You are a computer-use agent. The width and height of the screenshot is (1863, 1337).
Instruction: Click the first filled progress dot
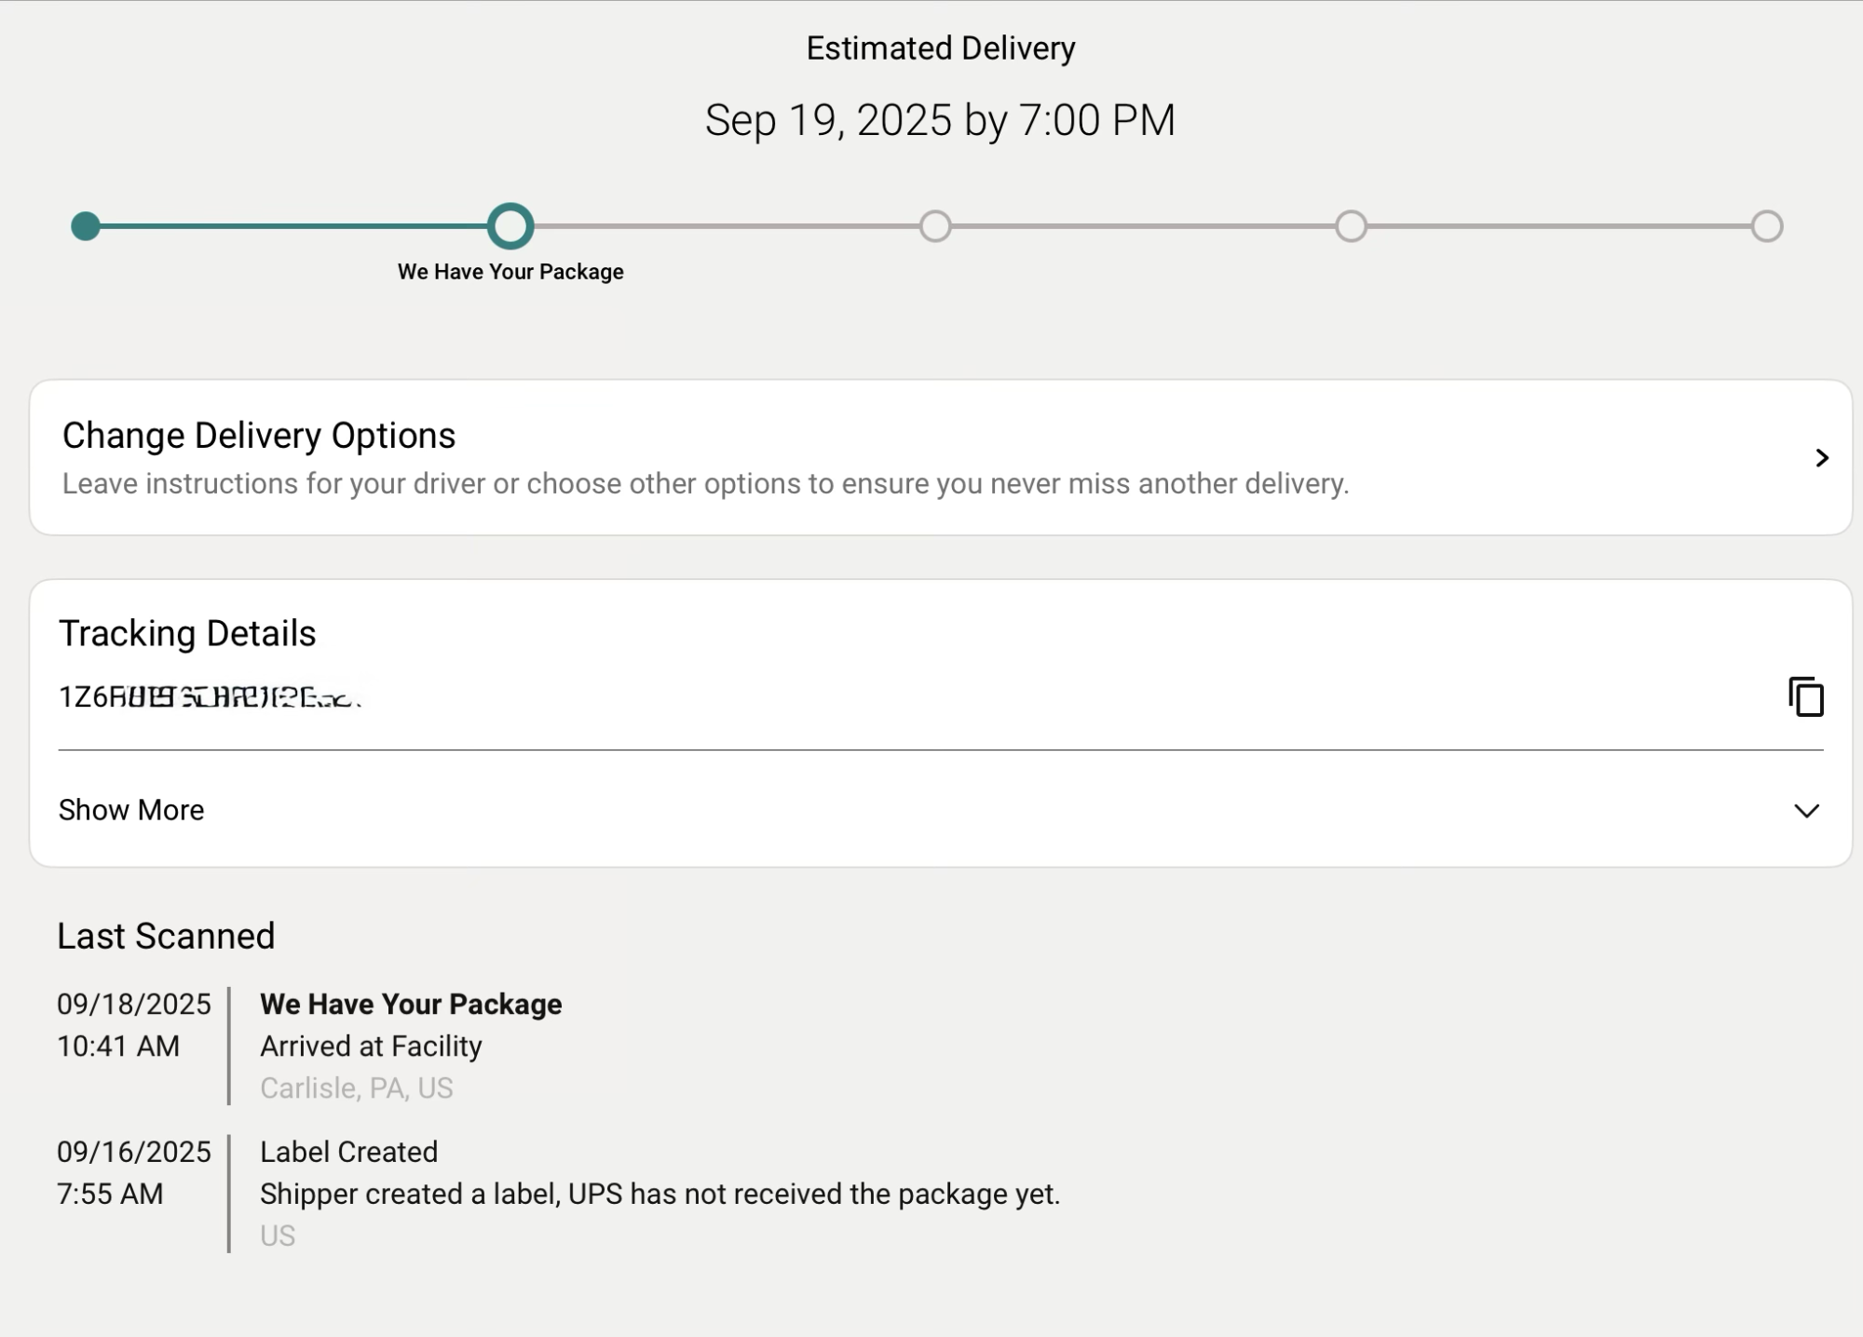[86, 226]
